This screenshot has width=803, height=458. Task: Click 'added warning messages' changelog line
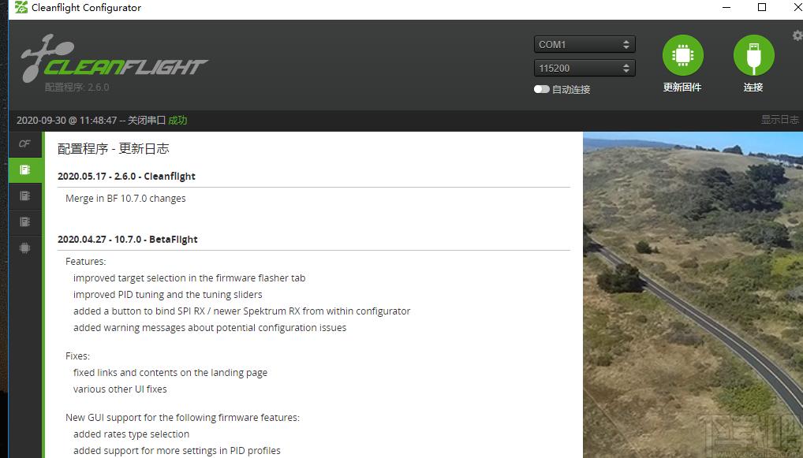(x=210, y=327)
